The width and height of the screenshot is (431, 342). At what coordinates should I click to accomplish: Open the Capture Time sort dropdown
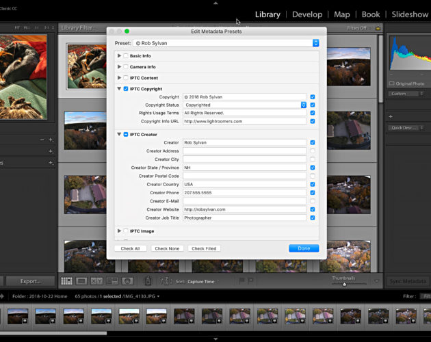203,282
